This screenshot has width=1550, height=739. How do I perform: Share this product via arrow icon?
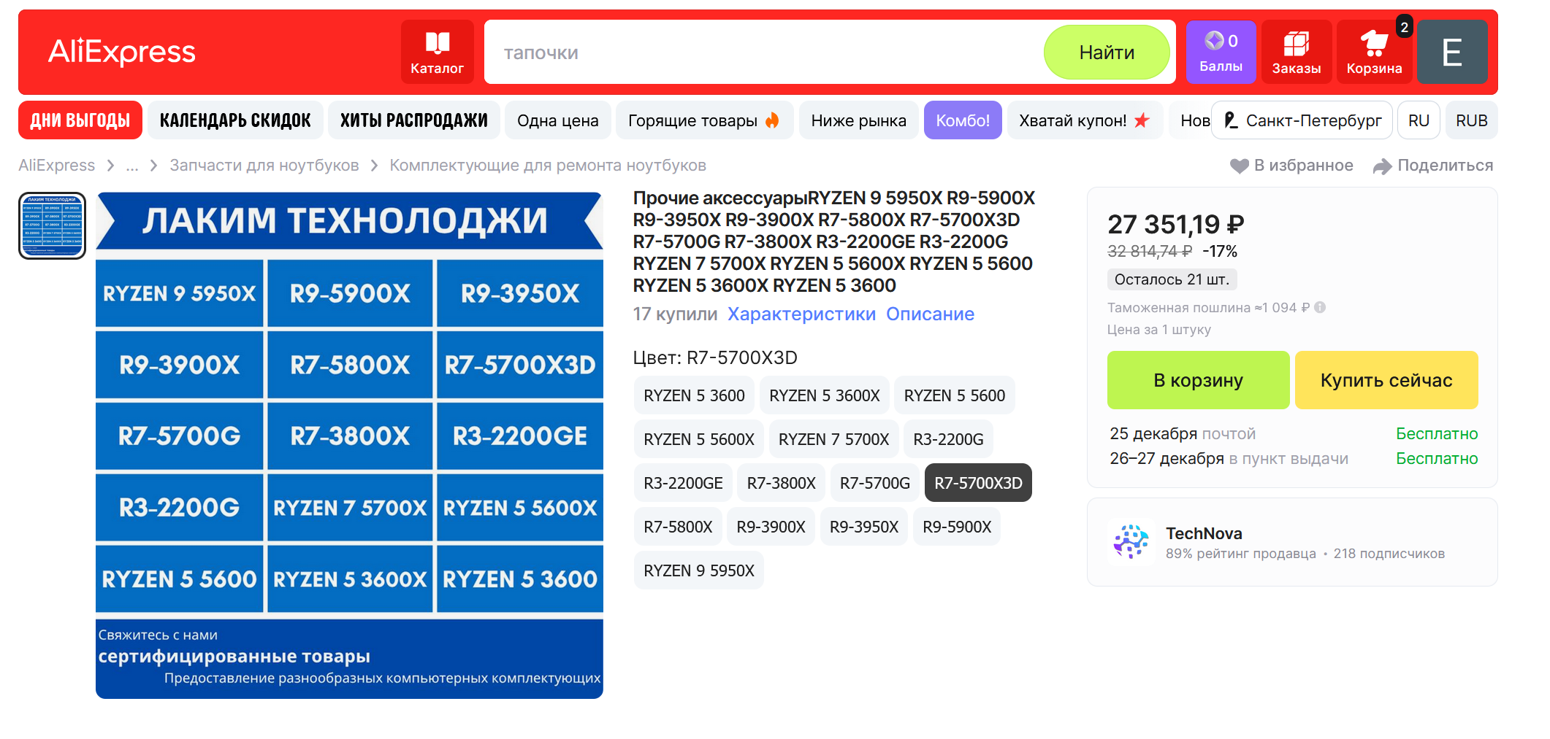point(1383,166)
